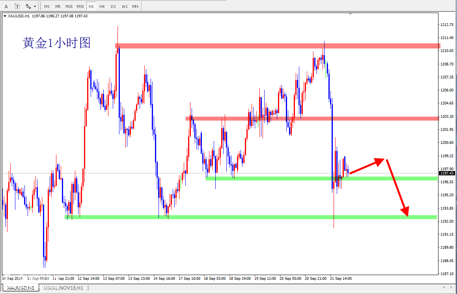Switch chart to M1 timeframe
This screenshot has height=294, width=457.
coord(47,6)
